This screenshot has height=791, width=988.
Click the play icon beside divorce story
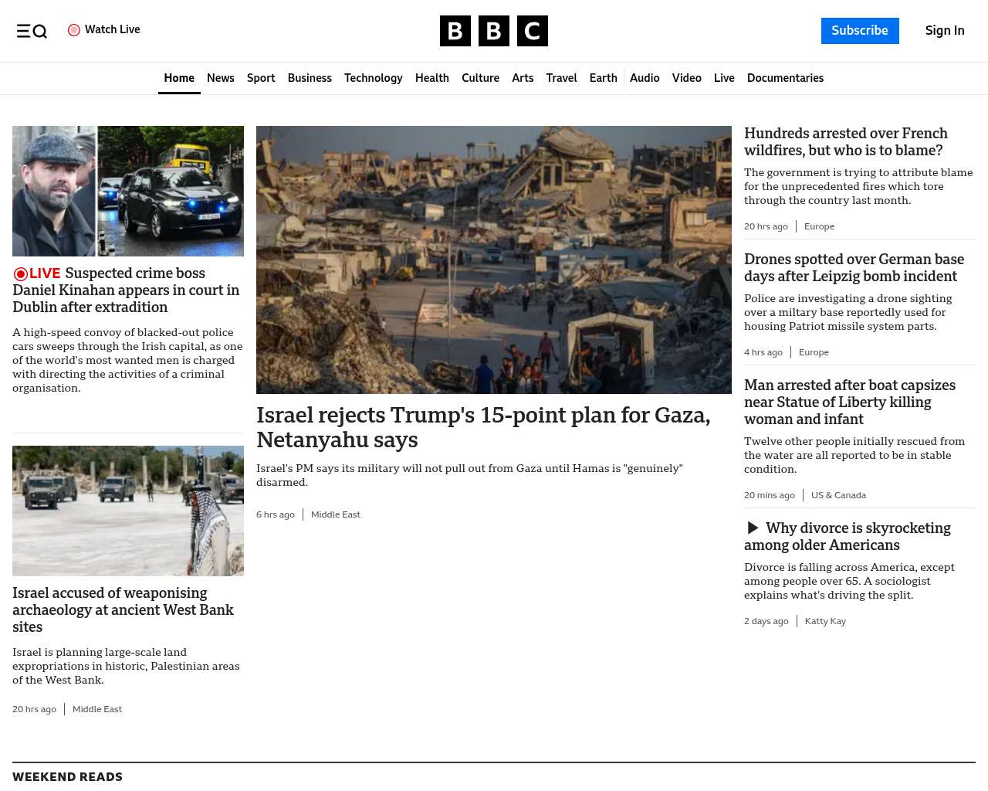point(753,528)
